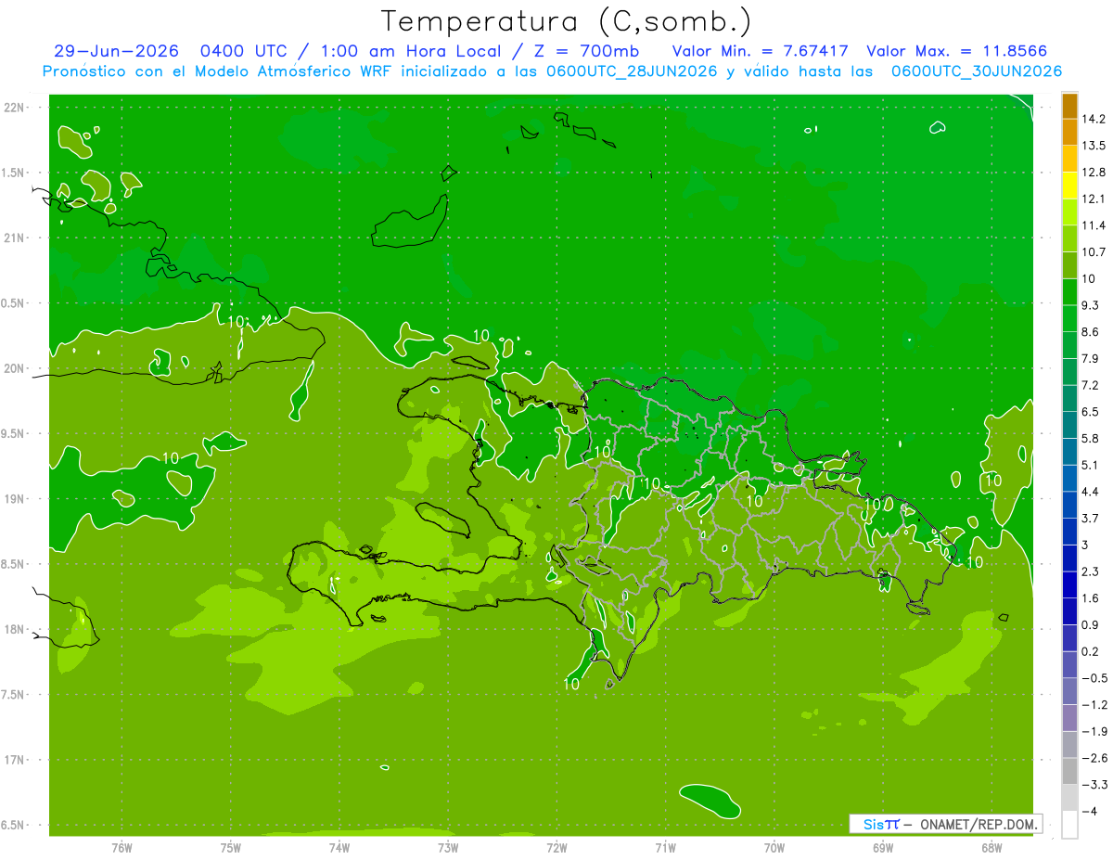Click the '76W' longitude label
This screenshot has height=860, width=1113.
tap(122, 847)
